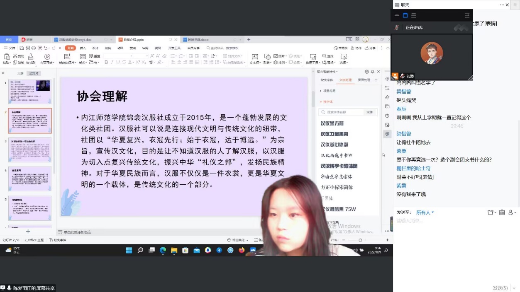
Task: Add new slide via plus below thumbnails
Action: [x=28, y=232]
